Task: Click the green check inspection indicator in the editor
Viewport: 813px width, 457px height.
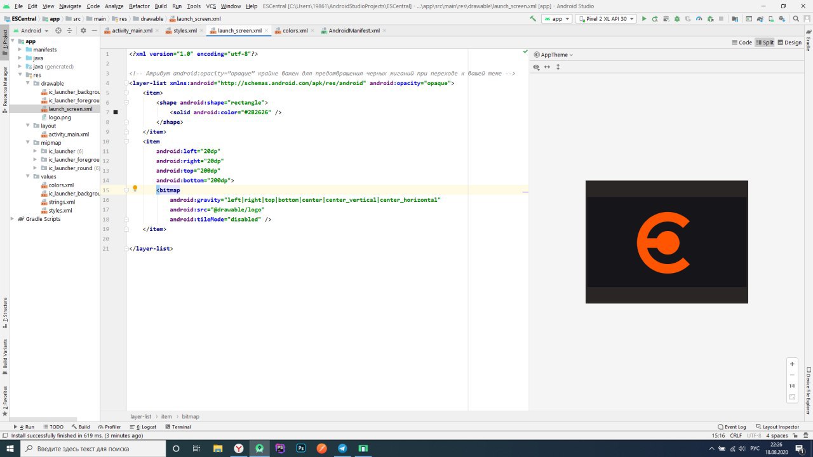Action: tap(525, 51)
